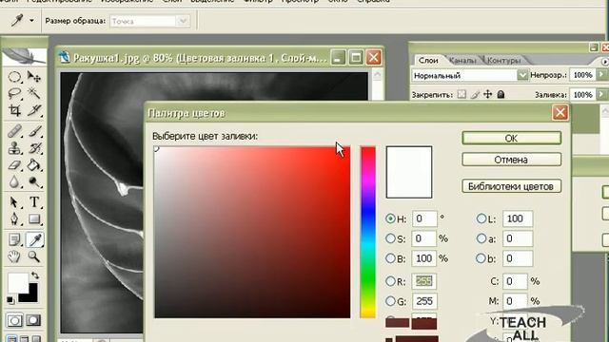Select the brightness B radio button
609x342 pixels.
[x=390, y=257]
